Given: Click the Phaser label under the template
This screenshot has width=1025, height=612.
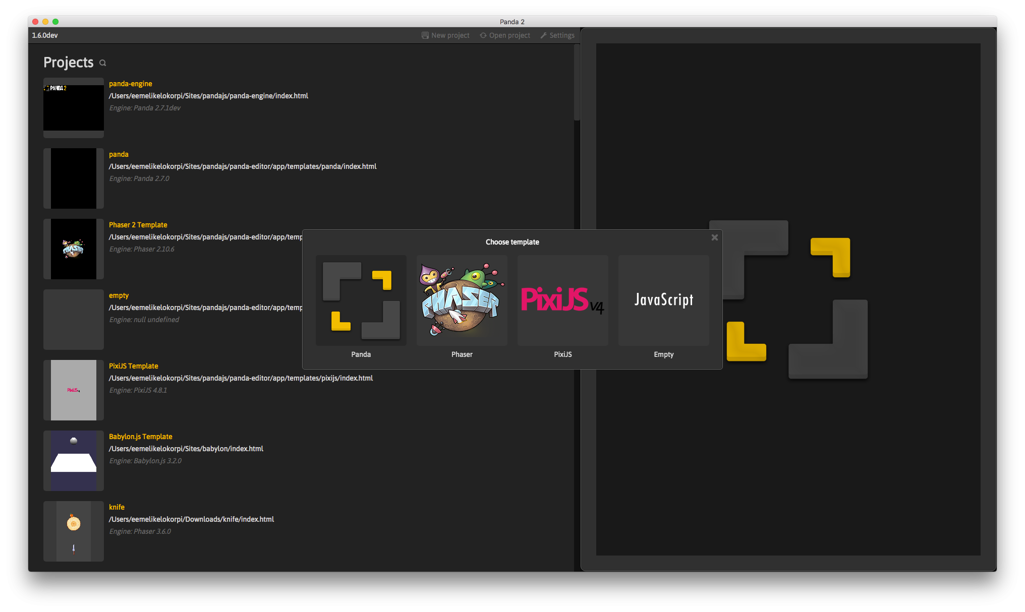Looking at the screenshot, I should [462, 354].
